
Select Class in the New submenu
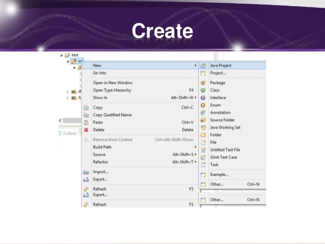[x=232, y=90]
